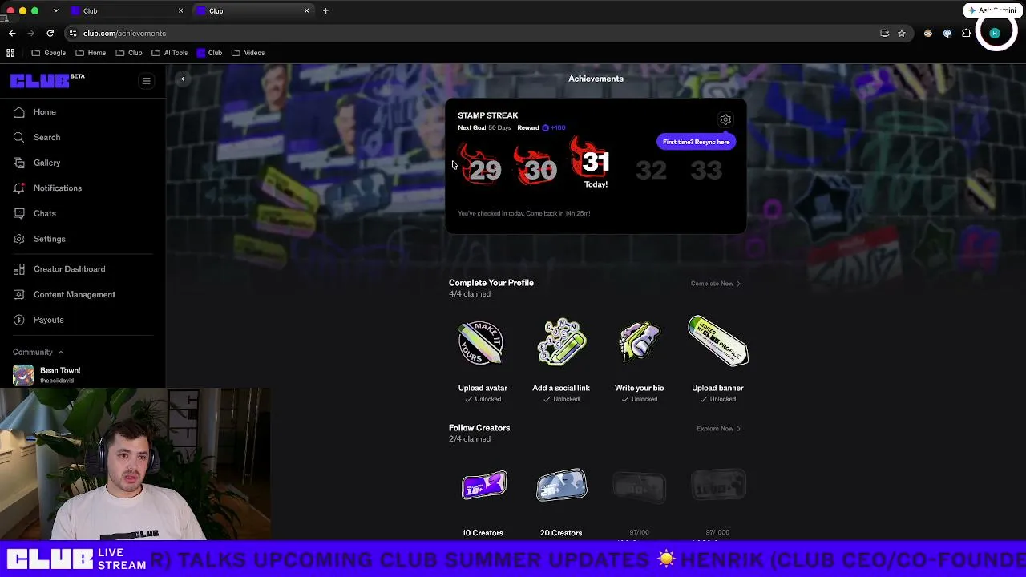Open the Stamp Streak settings gear

[725, 120]
